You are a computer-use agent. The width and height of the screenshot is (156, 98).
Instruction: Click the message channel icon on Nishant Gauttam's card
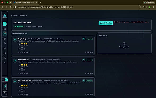(x=19, y=91)
